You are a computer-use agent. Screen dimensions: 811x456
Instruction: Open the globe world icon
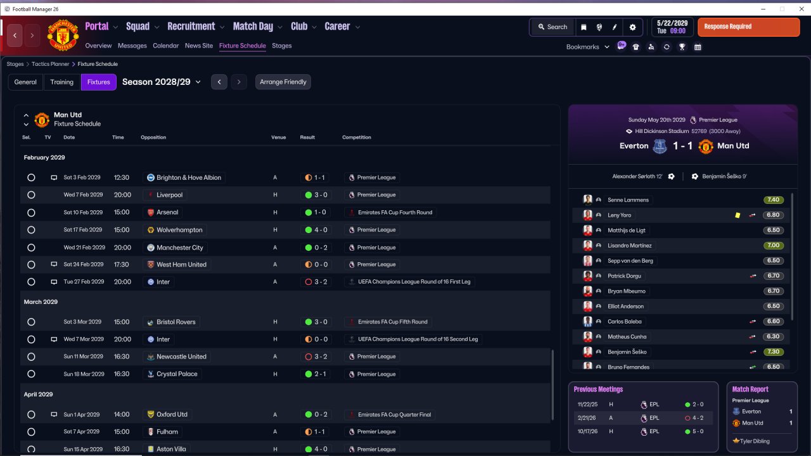coord(599,27)
